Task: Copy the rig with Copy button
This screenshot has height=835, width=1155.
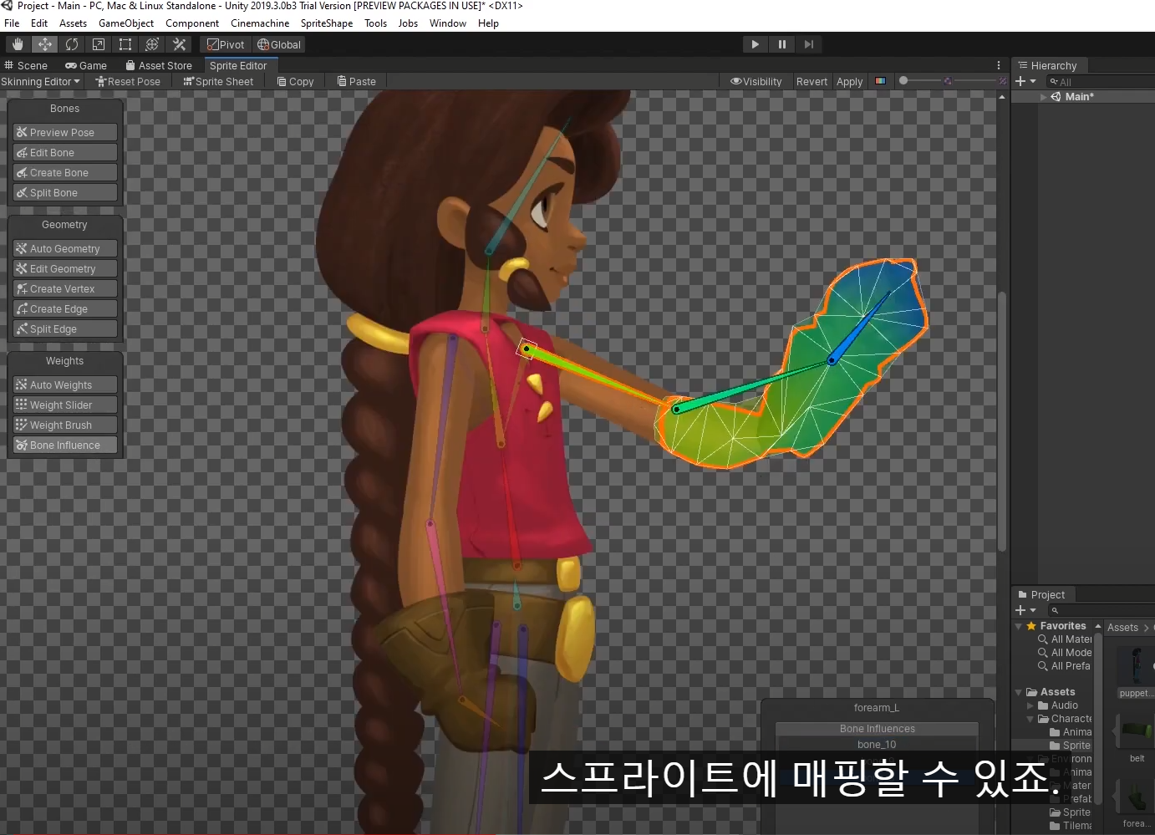Action: point(296,81)
